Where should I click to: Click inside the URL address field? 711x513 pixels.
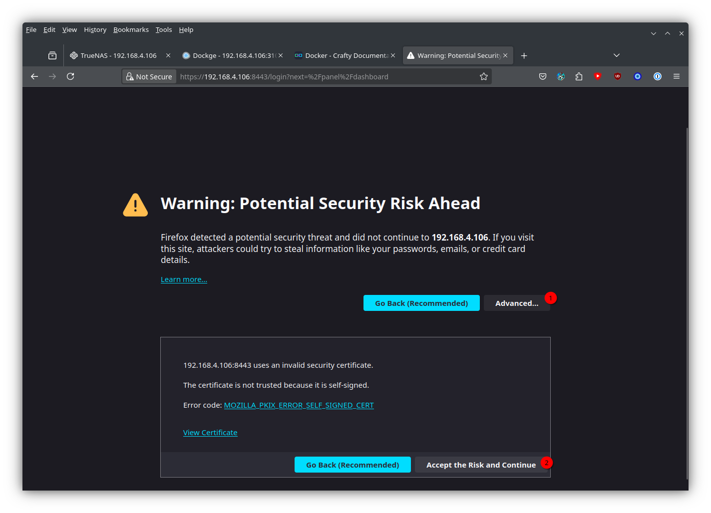click(325, 76)
